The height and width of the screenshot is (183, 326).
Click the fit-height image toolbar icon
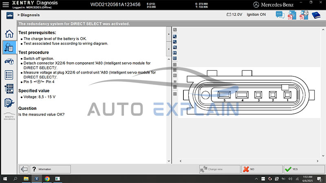point(175,58)
